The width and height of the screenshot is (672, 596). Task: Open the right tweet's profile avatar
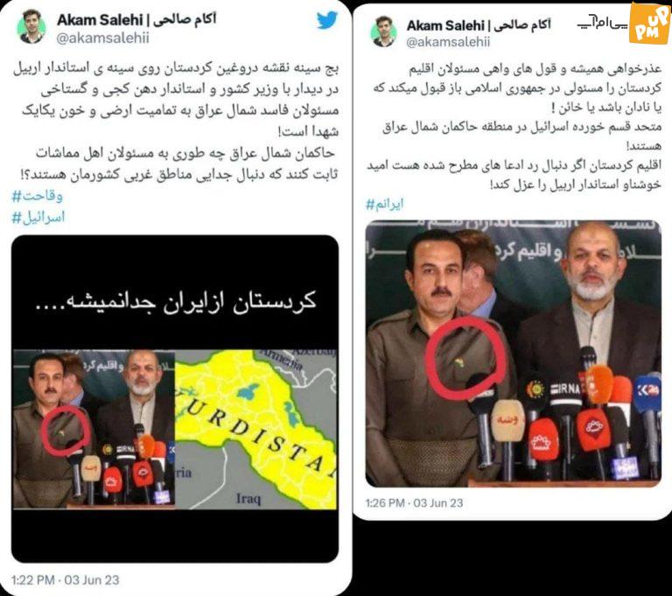[x=383, y=32]
